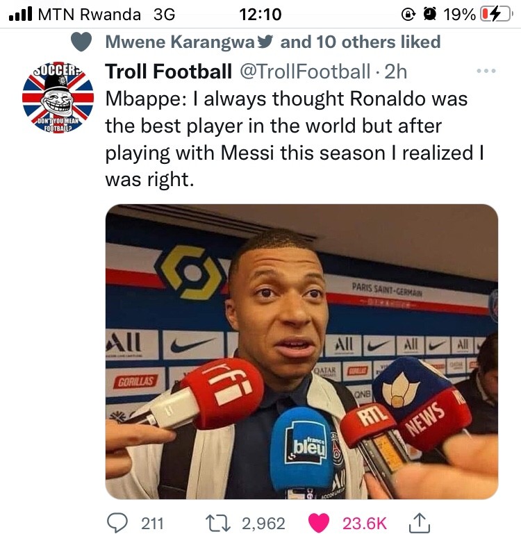521x550 pixels.
Task: Open Troll Football profile avatar
Action: (58, 97)
